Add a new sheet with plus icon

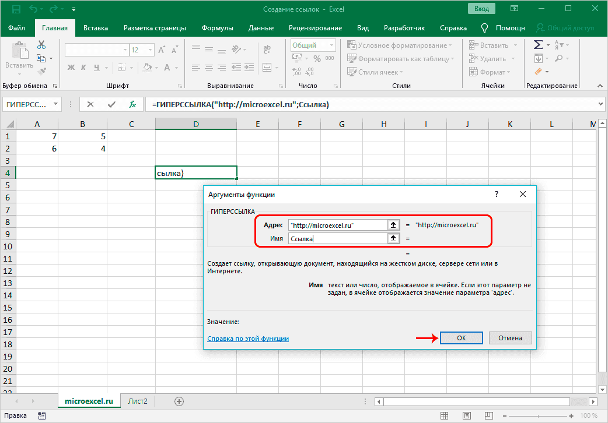(179, 401)
